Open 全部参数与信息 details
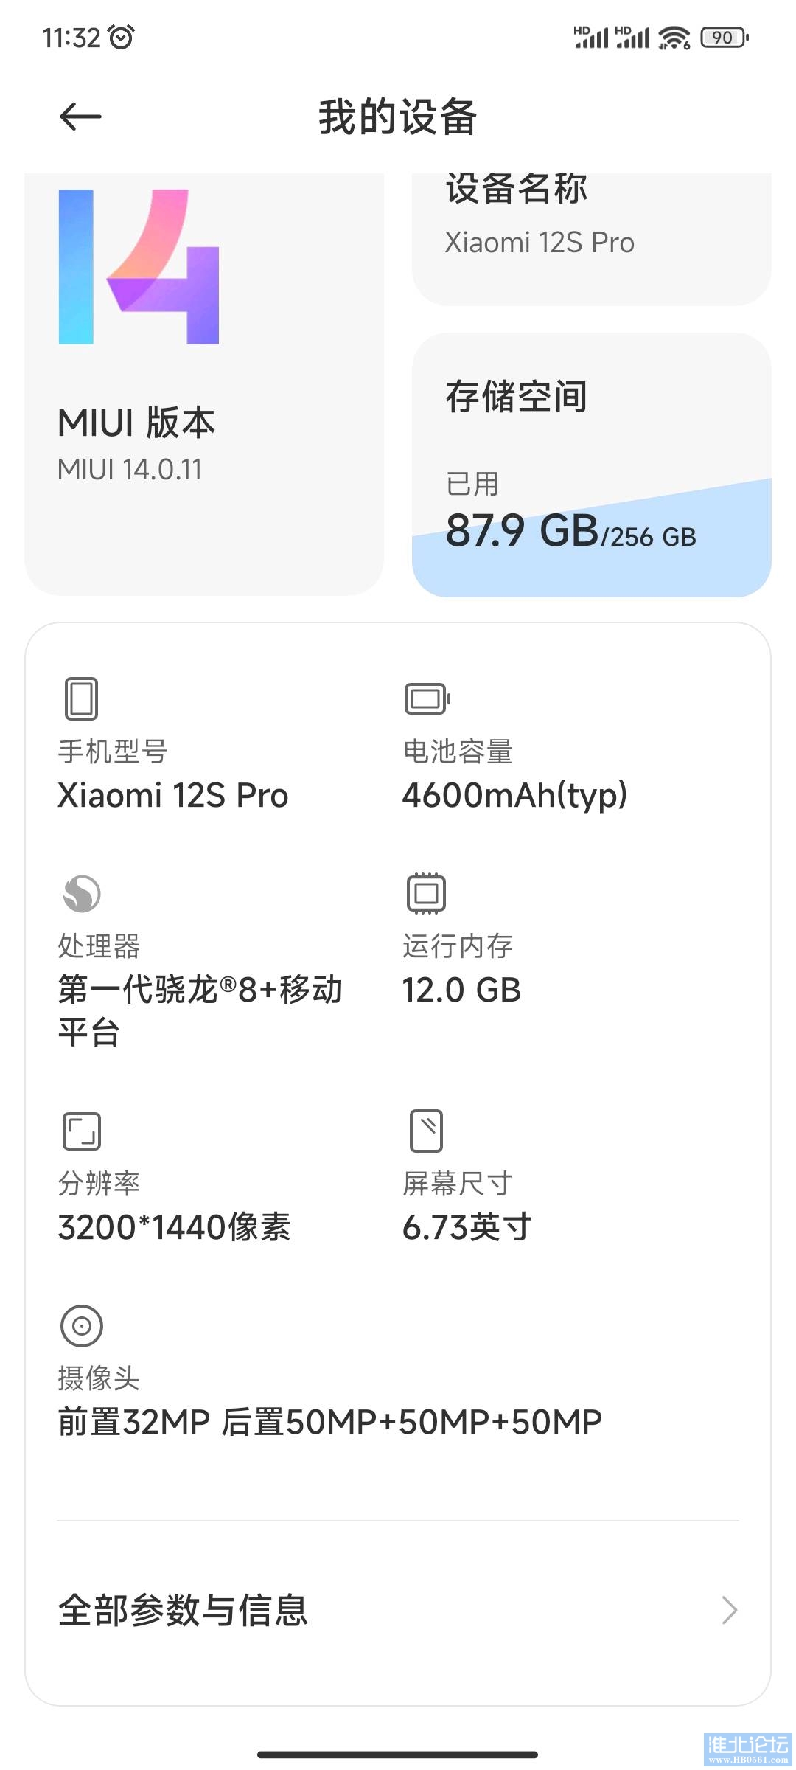796x1770 pixels. 183,1610
